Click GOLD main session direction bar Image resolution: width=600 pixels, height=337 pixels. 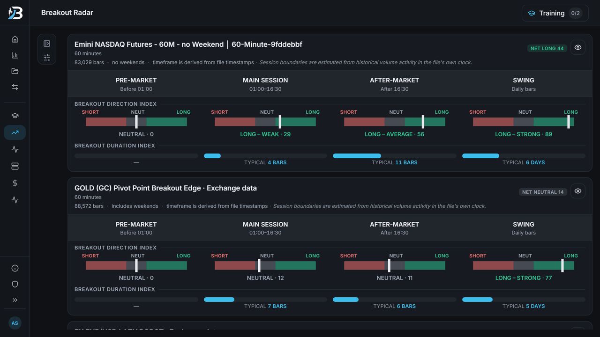[265, 265]
